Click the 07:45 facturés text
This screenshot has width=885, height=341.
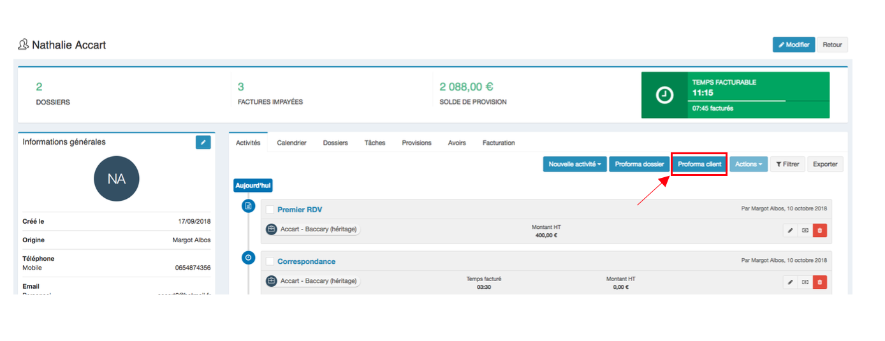point(713,108)
